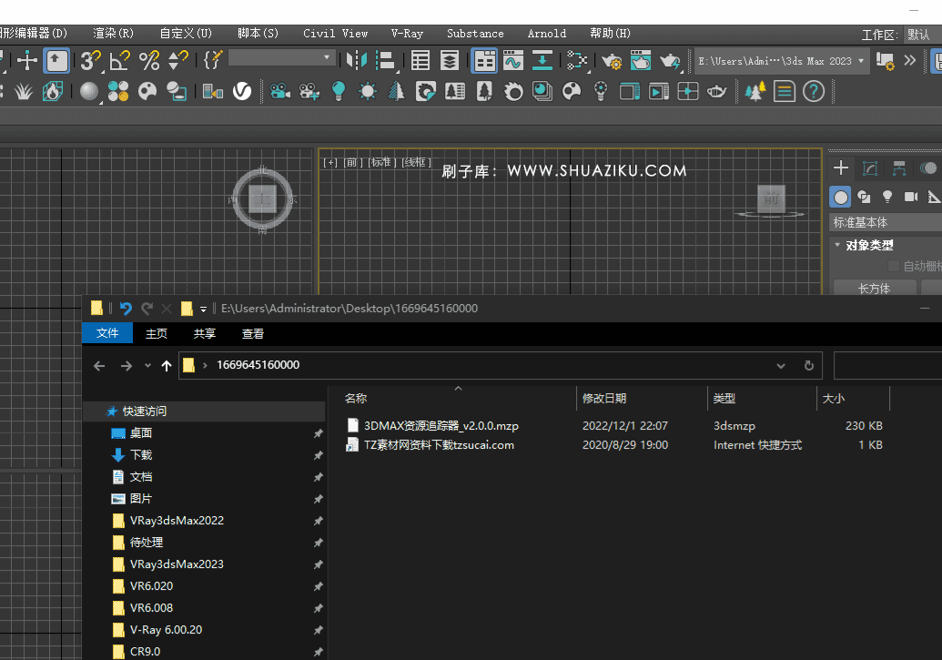Enable the 自动栅格 checkbox

tap(894, 266)
